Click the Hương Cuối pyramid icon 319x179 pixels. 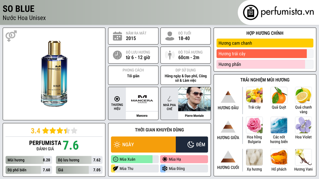(228, 157)
